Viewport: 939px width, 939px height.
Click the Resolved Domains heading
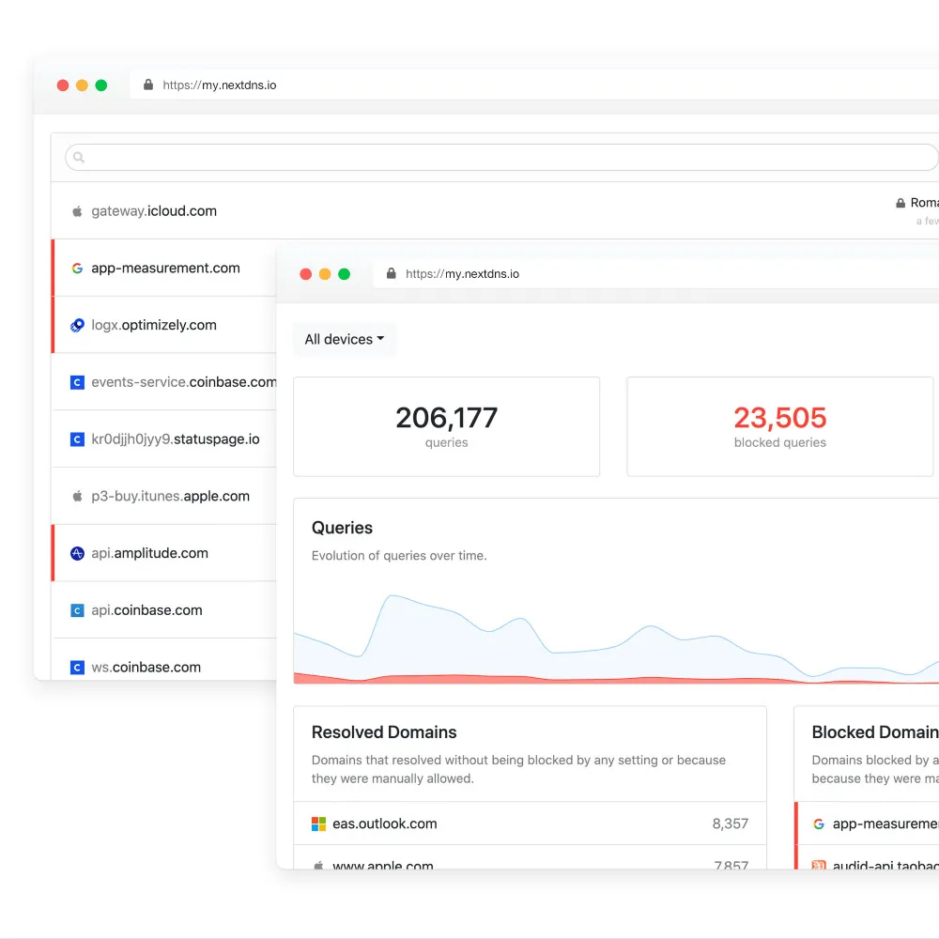point(384,732)
